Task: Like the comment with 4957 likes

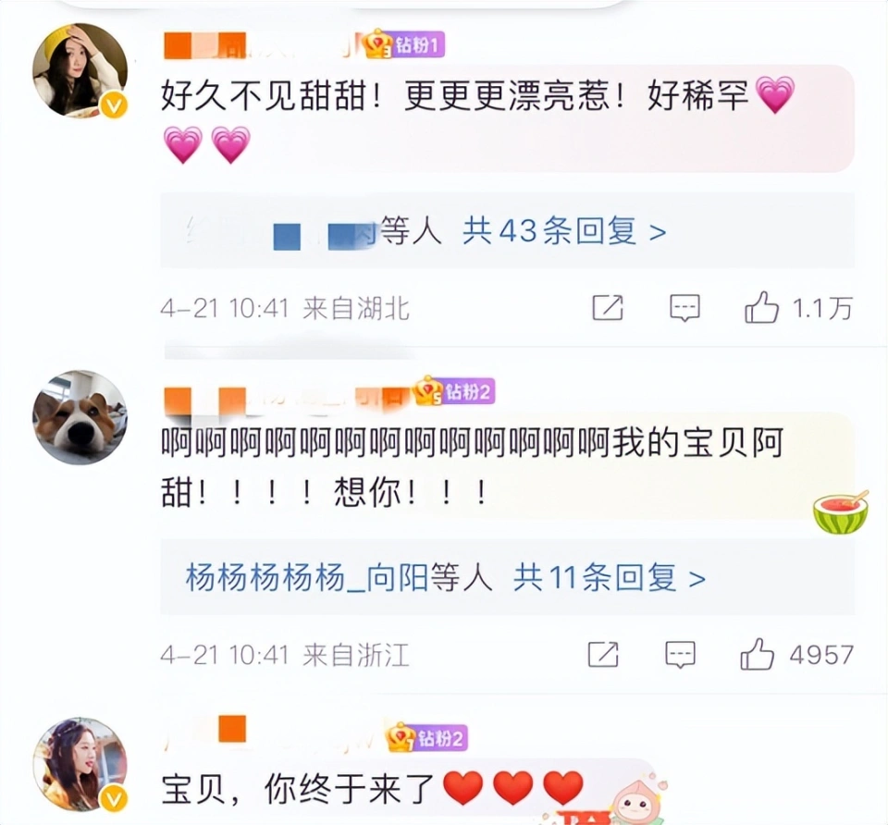Action: pos(757,654)
